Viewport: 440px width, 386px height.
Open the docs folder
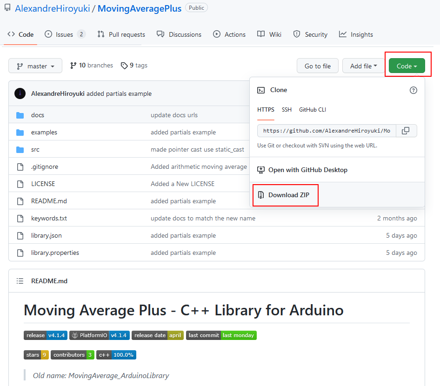click(38, 115)
